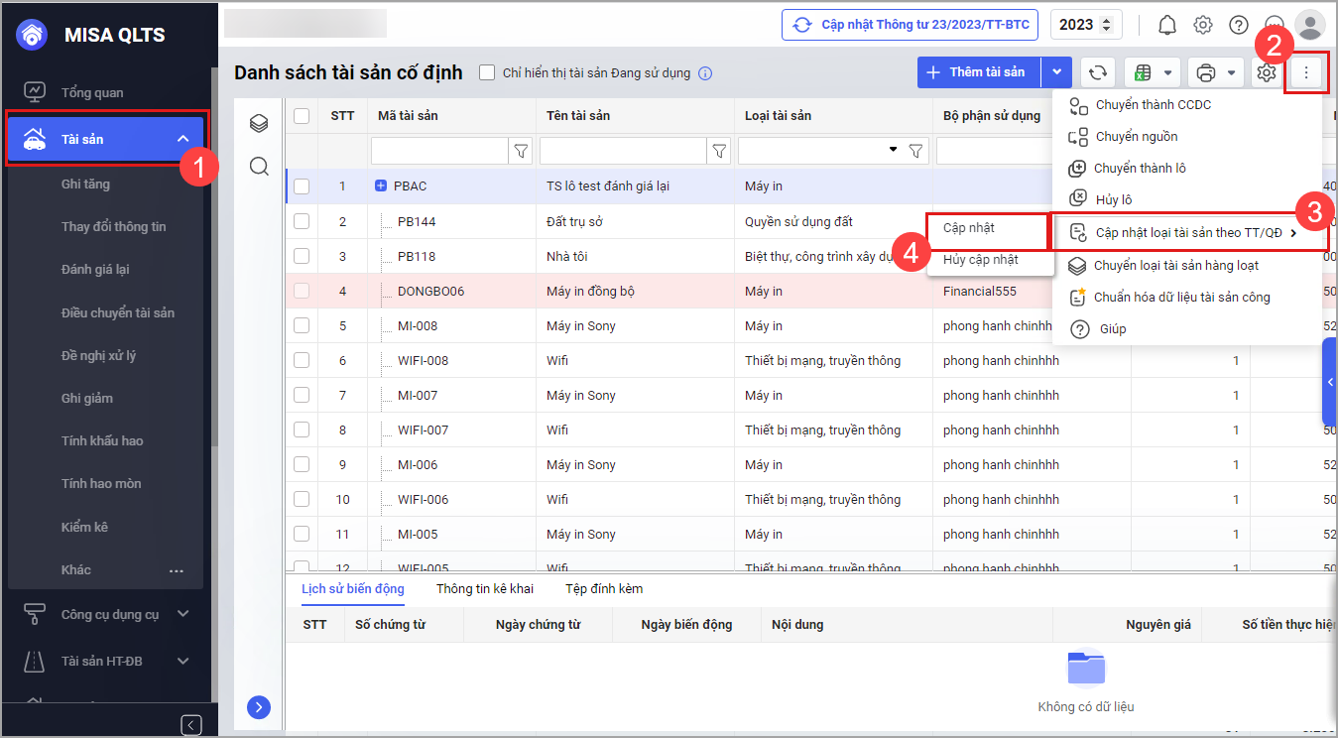Click filter icon in Mã tài sản column

click(521, 151)
